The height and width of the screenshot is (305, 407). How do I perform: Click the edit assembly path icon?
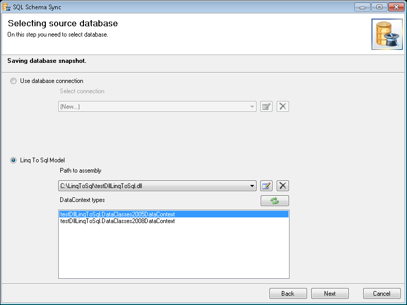point(266,186)
